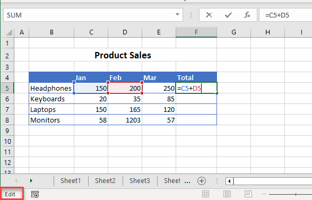312x200 pixels.
Task: Zoom out using minus button
Action: coord(264,194)
